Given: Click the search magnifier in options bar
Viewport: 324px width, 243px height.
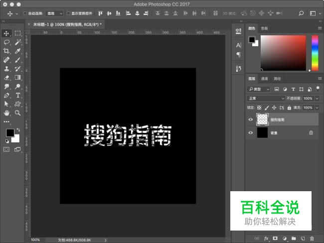Looking at the screenshot, I should [301, 13].
